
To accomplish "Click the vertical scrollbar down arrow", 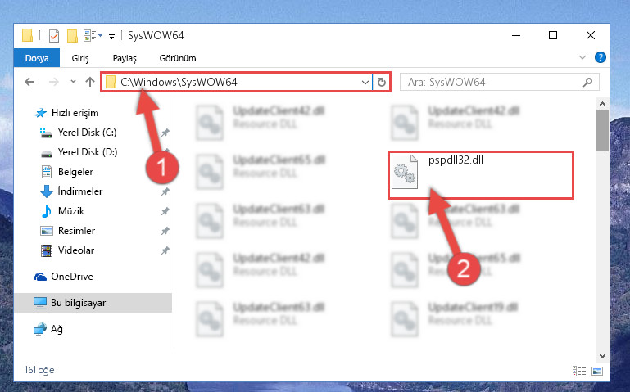I will tap(602, 355).
